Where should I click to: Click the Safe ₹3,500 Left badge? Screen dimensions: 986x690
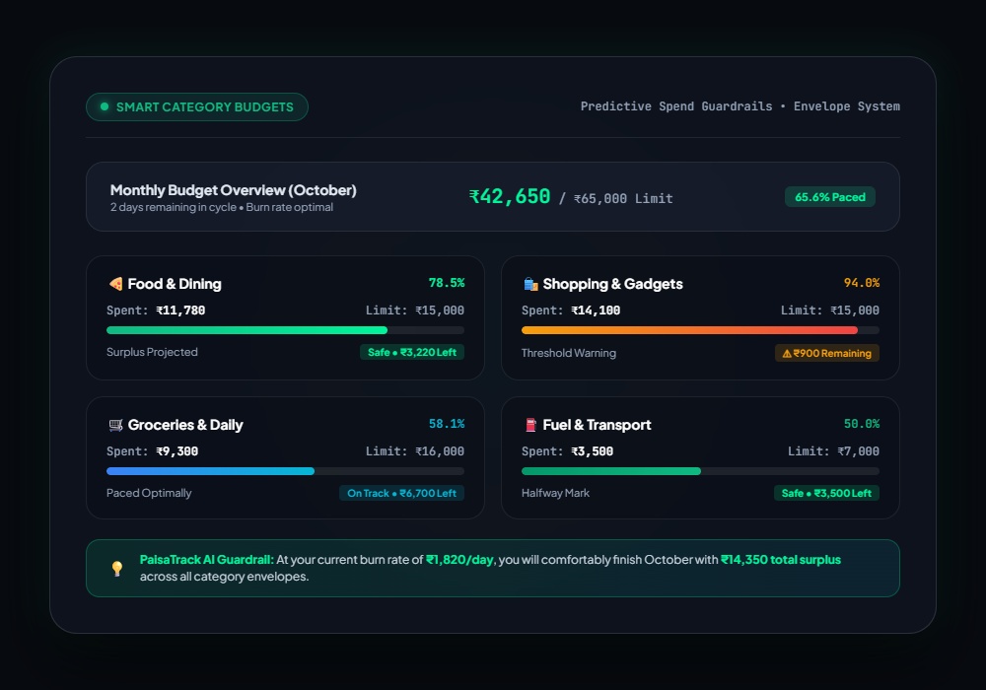click(826, 493)
